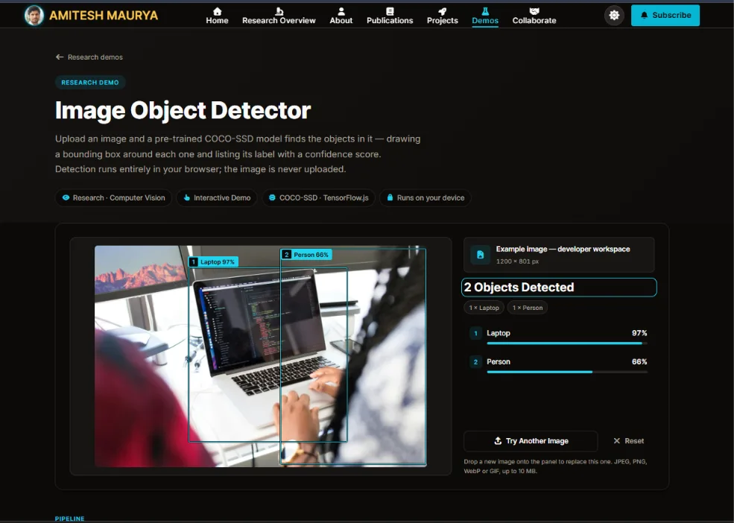Viewport: 734px width, 523px height.
Task: Click the 66% value in Person row
Action: (x=639, y=361)
